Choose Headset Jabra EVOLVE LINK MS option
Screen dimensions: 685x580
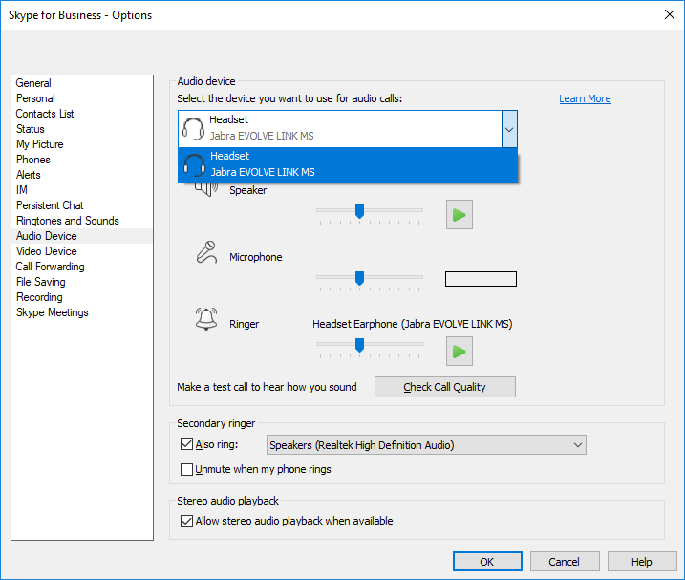[348, 164]
